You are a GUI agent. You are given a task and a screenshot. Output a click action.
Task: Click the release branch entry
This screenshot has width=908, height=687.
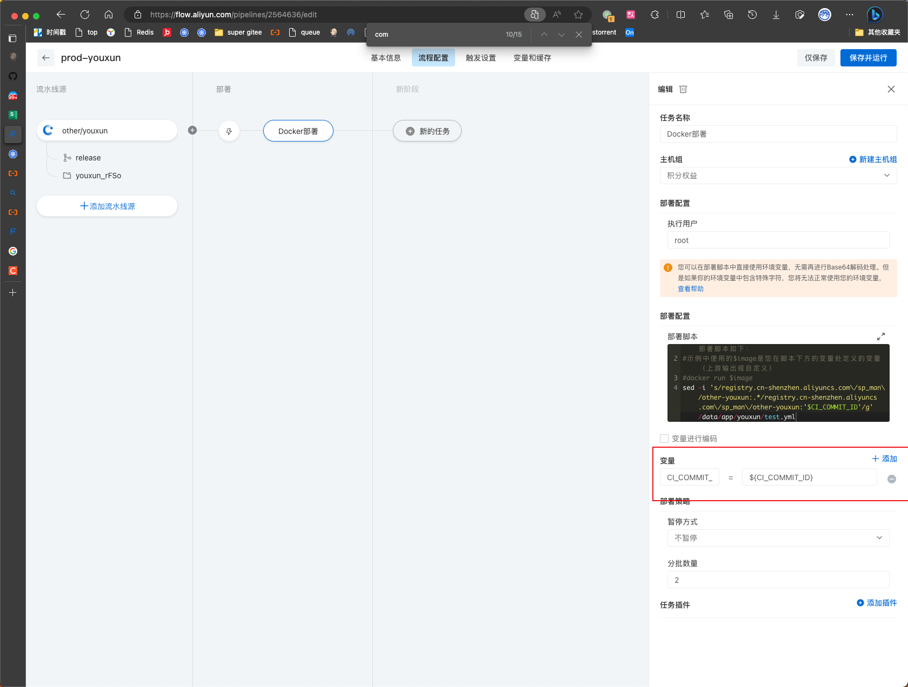coord(82,158)
